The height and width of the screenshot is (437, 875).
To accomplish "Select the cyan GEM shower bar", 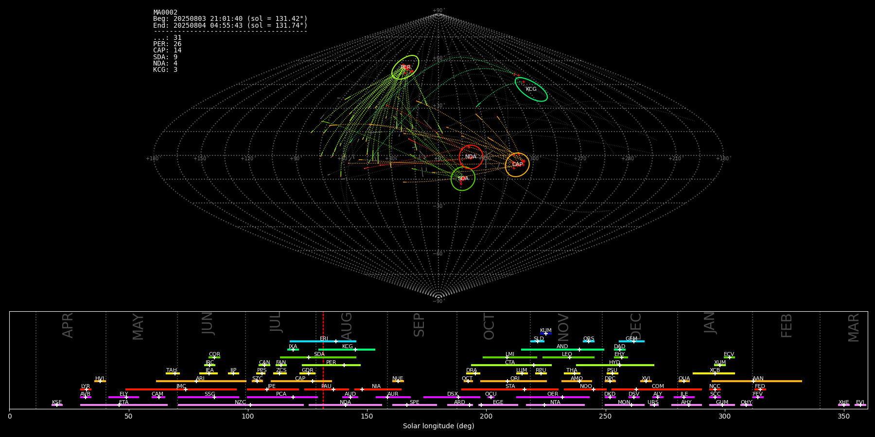I will [x=631, y=341].
